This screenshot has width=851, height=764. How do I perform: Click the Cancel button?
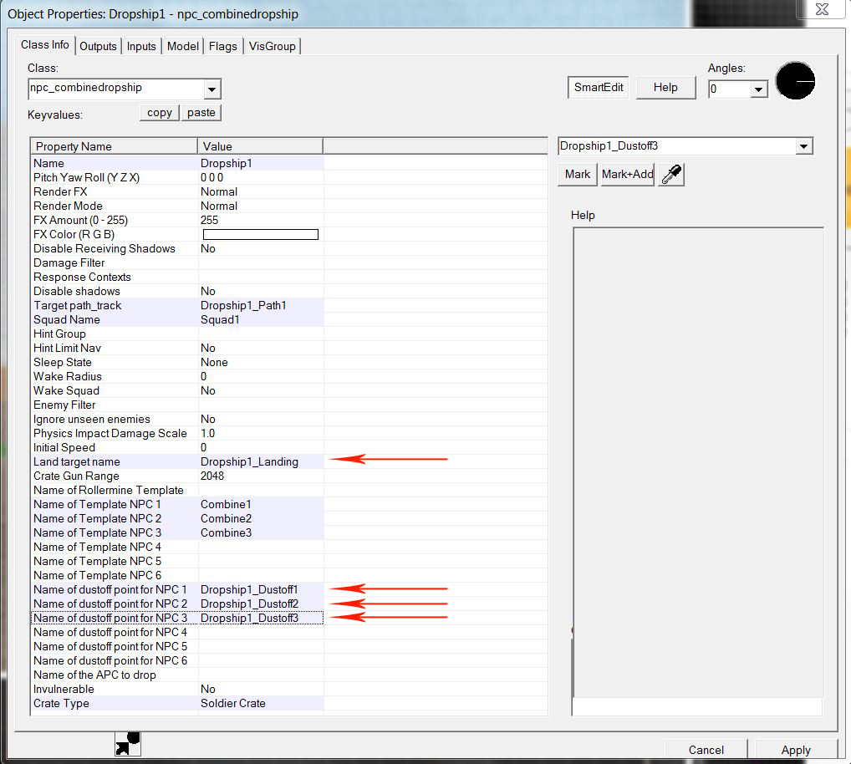tap(706, 750)
